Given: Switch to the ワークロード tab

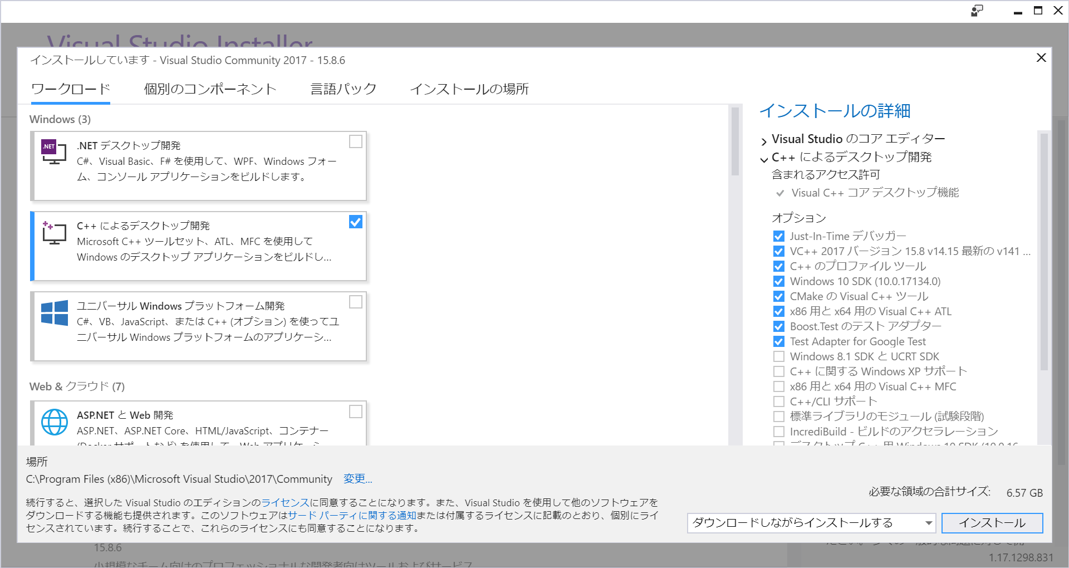Looking at the screenshot, I should [71, 89].
